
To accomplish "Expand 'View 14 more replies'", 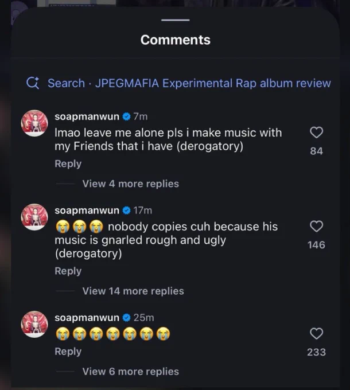I will (x=133, y=291).
